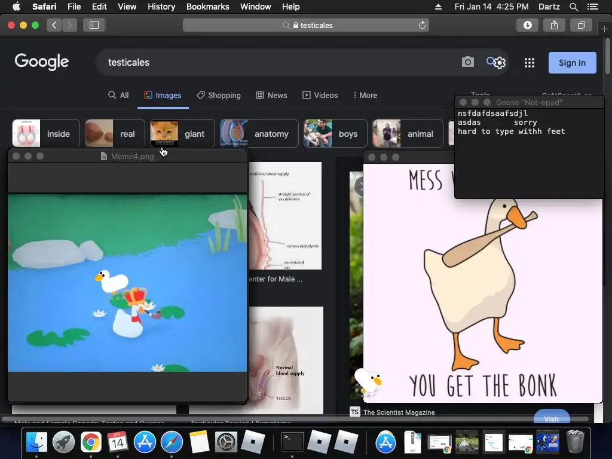Open the Google apps grid
The image size is (612, 459).
(530, 63)
